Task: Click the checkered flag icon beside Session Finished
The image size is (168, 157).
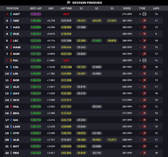Action: [69, 3]
